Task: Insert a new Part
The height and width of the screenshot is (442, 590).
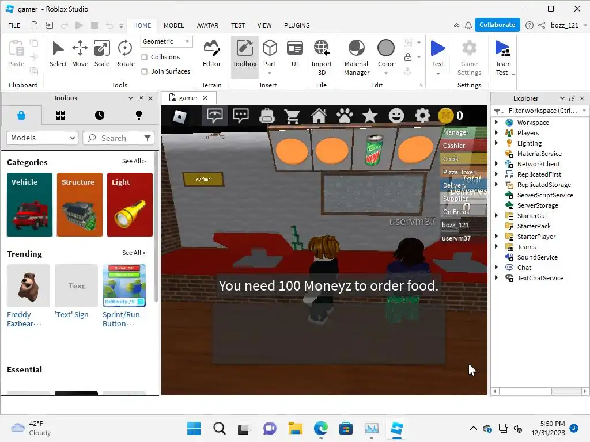Action: [x=270, y=54]
